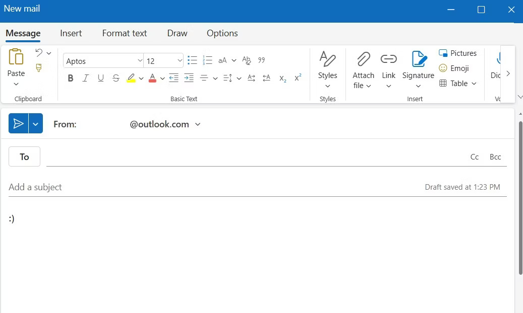
Task: Apply quote formatting with the 99 icon
Action: point(261,60)
